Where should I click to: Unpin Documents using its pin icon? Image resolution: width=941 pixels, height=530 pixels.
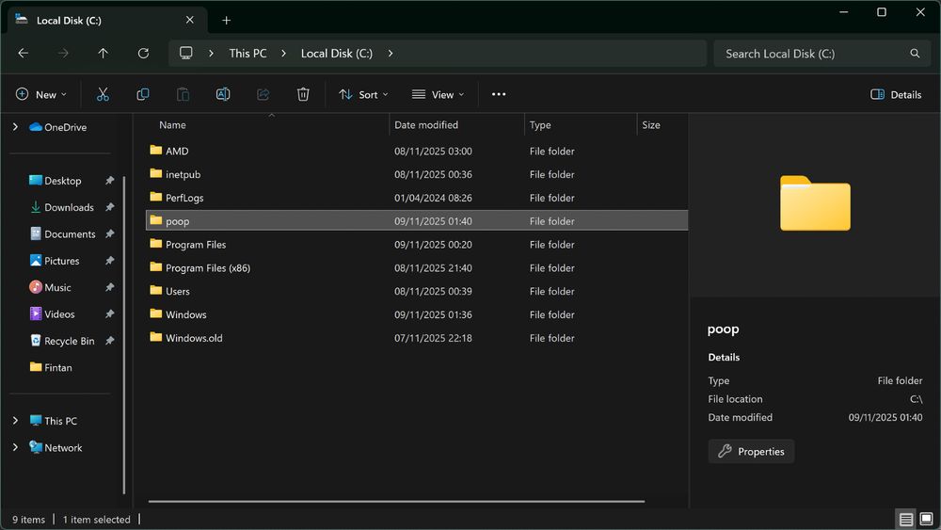click(110, 234)
